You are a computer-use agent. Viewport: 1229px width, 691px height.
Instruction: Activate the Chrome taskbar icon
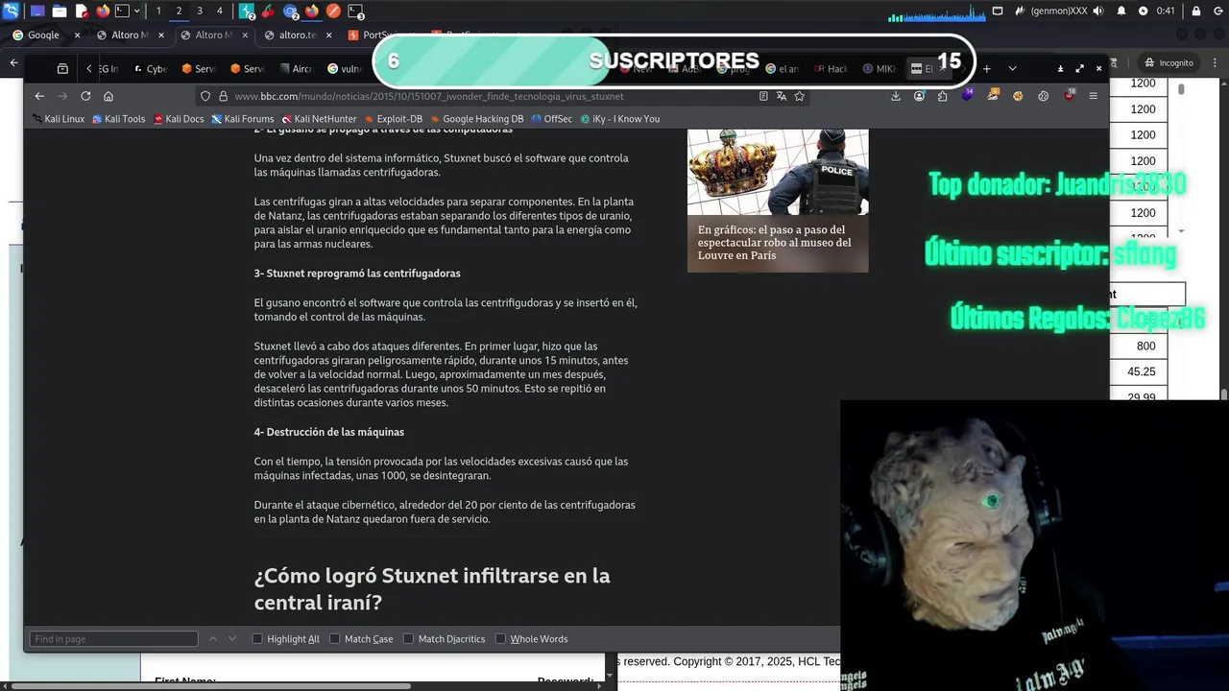click(x=291, y=12)
